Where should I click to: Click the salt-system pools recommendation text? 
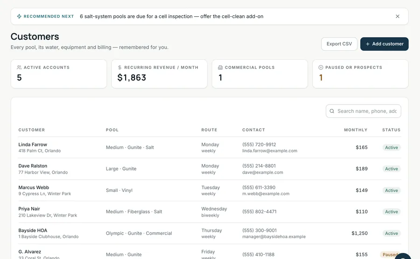point(171,16)
